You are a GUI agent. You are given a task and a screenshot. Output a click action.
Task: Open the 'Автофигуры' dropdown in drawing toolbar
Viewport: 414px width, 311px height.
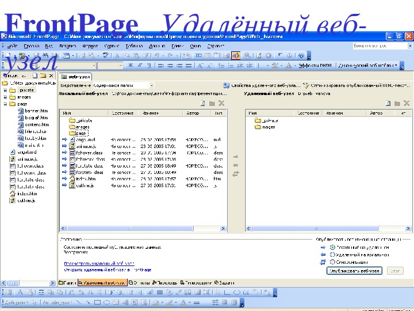click(x=57, y=302)
